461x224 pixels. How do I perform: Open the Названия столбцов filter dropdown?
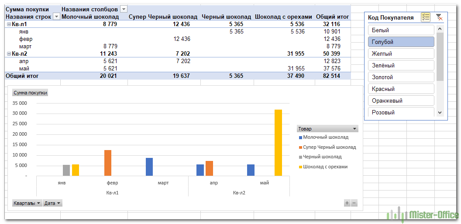[x=124, y=9]
